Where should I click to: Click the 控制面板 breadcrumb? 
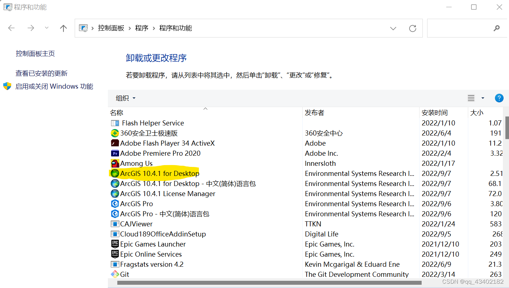tap(111, 28)
